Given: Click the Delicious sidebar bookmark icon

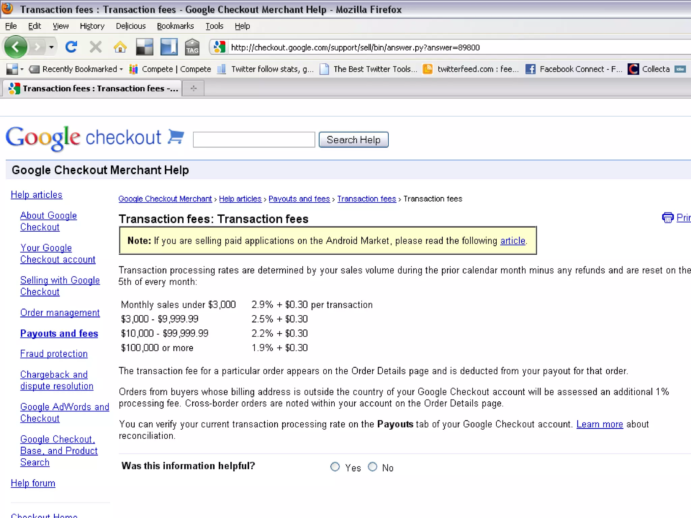Looking at the screenshot, I should click(169, 47).
